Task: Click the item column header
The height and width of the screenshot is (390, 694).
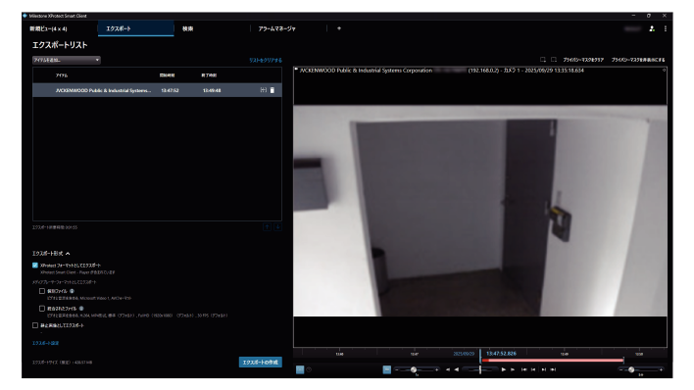Action: tap(62, 75)
